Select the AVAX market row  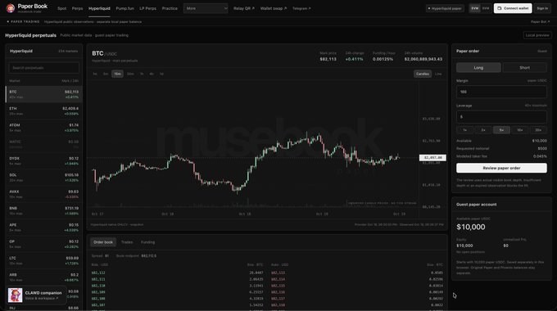(x=44, y=194)
